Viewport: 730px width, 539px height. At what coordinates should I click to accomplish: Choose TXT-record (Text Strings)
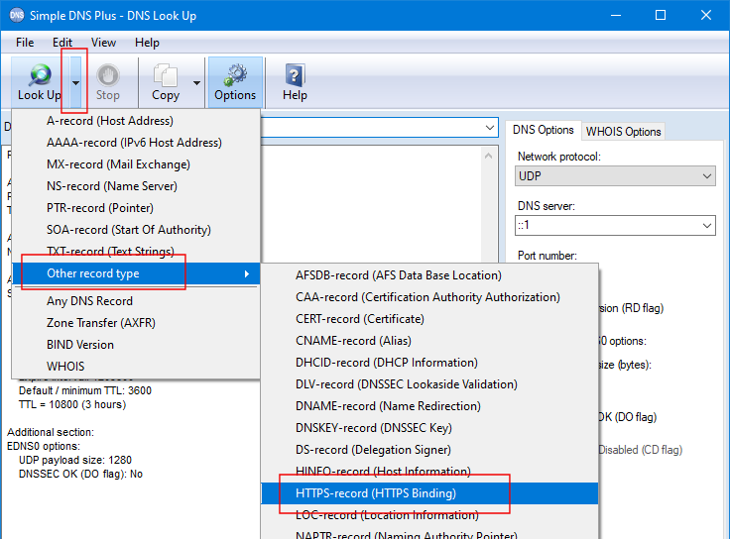[x=136, y=252]
